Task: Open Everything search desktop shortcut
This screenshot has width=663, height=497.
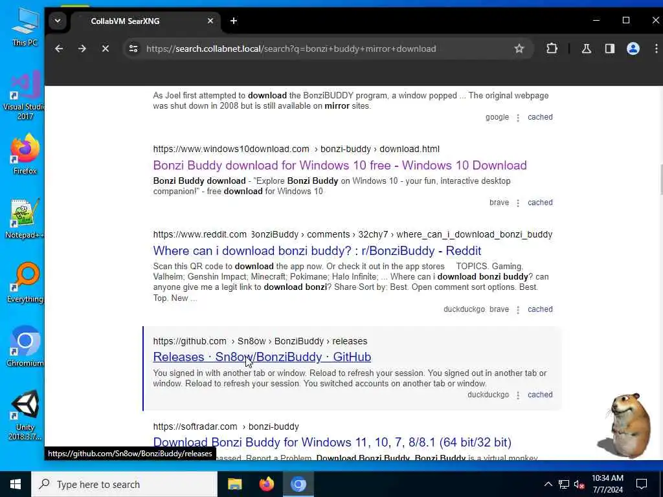Action: (25, 283)
